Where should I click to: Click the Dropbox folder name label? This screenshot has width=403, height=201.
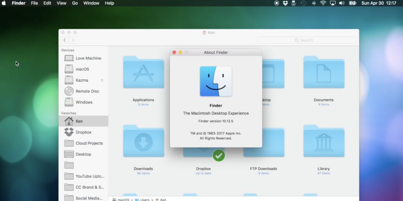(x=203, y=169)
